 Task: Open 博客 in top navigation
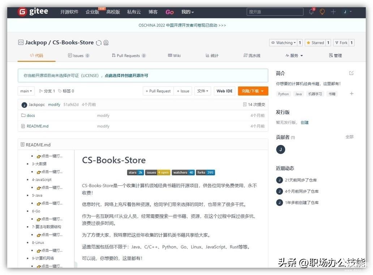coord(153,12)
